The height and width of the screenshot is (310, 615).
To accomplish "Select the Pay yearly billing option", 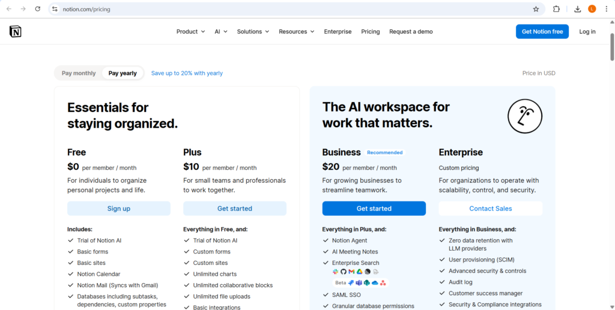I will tap(123, 73).
